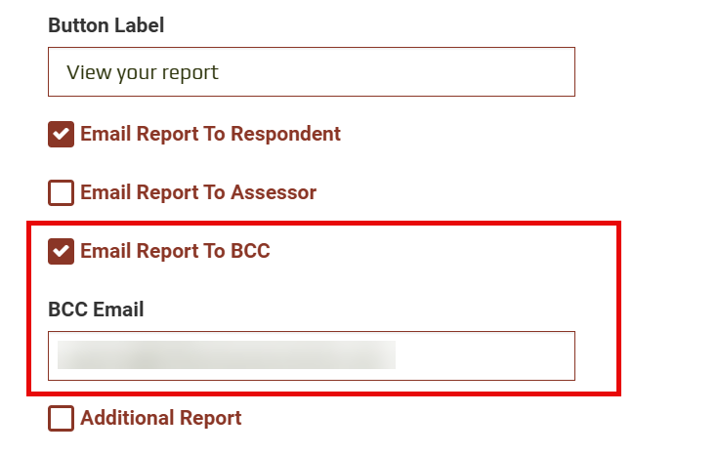The height and width of the screenshot is (455, 718).
Task: Place cursor on "View your report" text
Action: [142, 72]
